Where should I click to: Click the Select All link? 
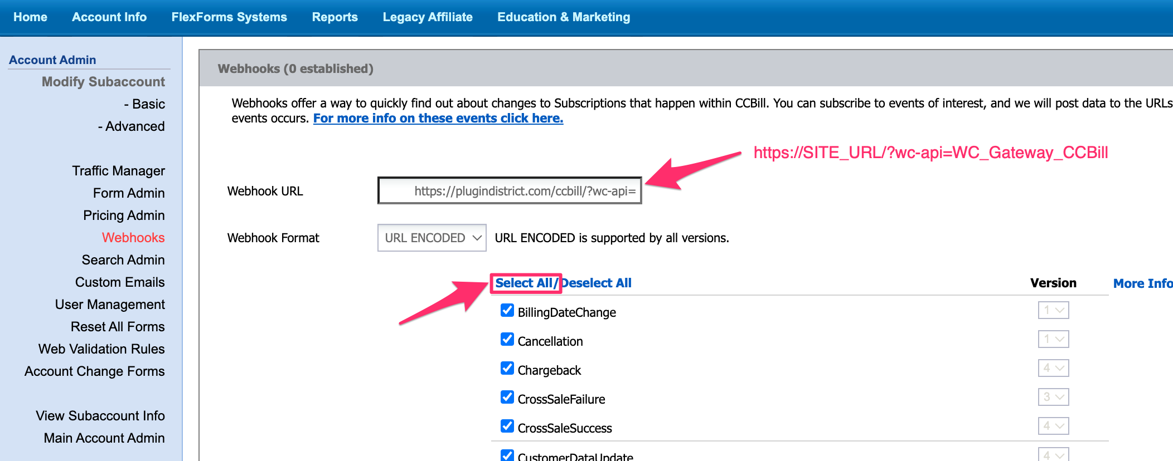(x=524, y=283)
